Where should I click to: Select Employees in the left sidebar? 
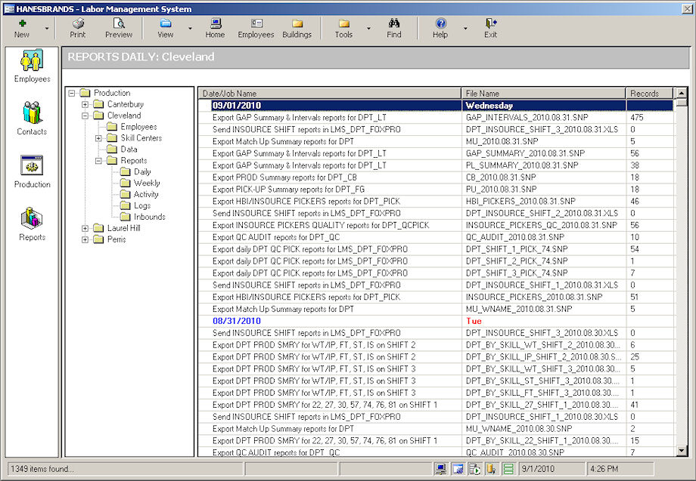pyautogui.click(x=32, y=66)
